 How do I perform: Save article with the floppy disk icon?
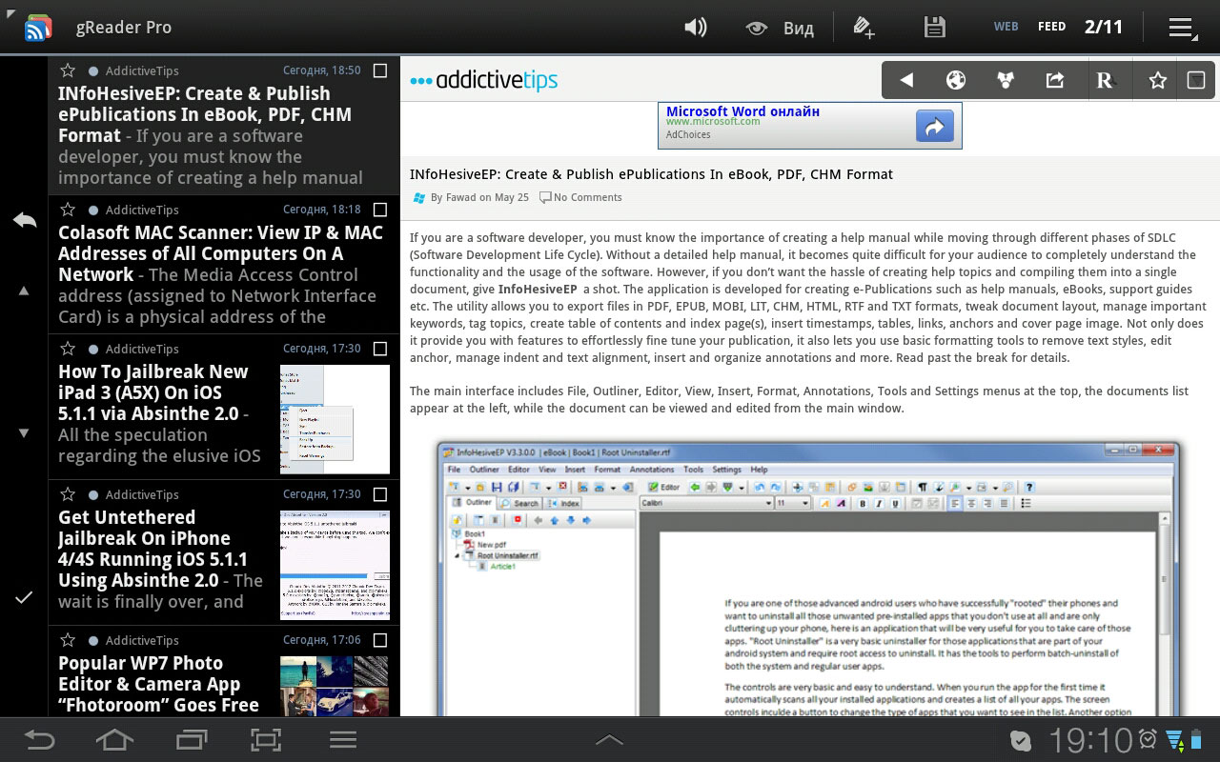(935, 28)
